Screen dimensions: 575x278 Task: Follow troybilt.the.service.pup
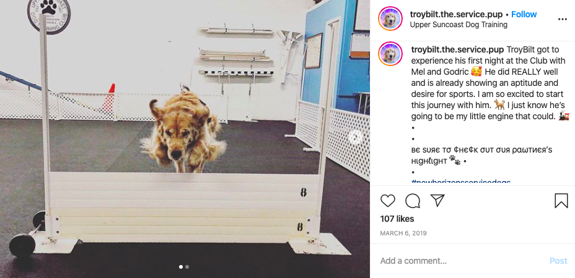(x=524, y=14)
